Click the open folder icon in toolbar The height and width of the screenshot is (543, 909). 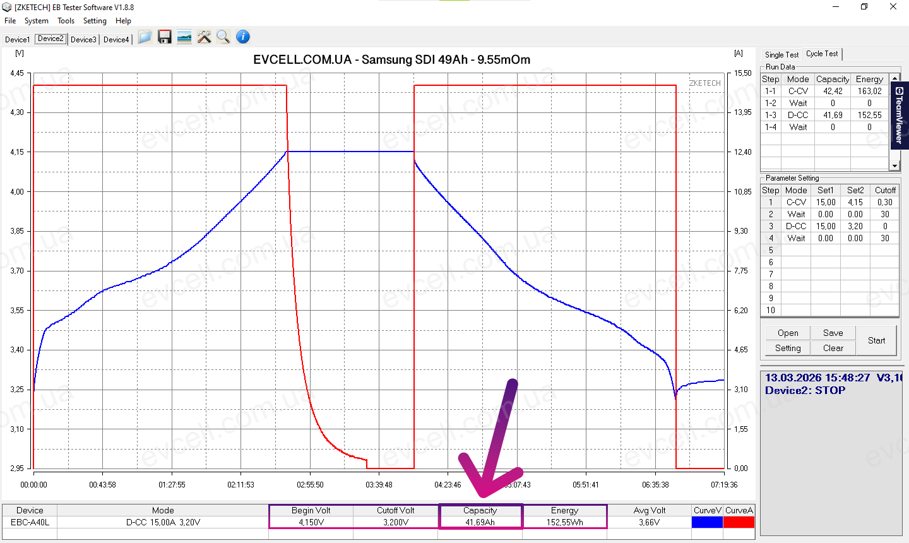[x=145, y=37]
